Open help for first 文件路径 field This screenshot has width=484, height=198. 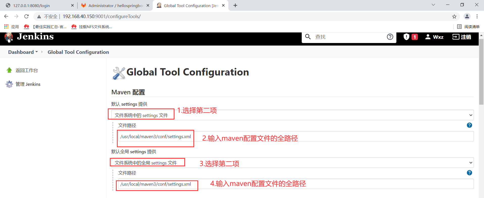coord(469,125)
